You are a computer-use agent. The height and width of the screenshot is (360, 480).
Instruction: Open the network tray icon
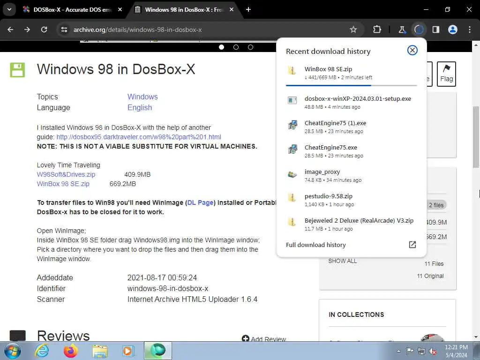coord(421,351)
